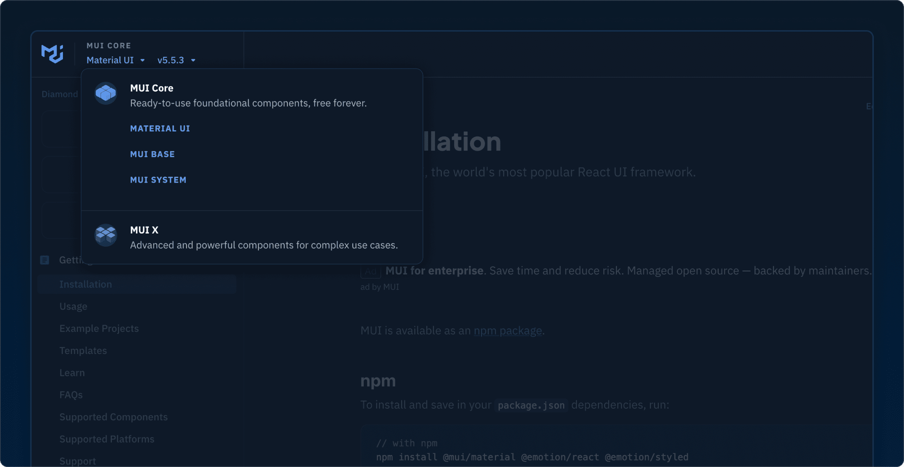904x467 pixels.
Task: Select Installation in the sidebar
Action: point(86,284)
